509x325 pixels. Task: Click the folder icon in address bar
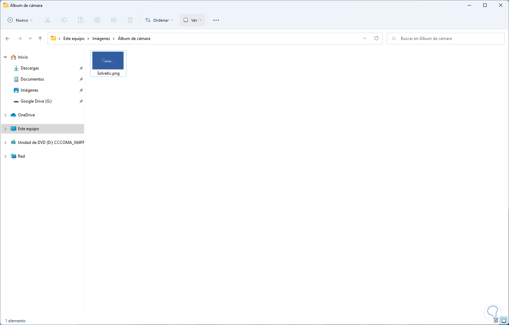[x=53, y=39]
